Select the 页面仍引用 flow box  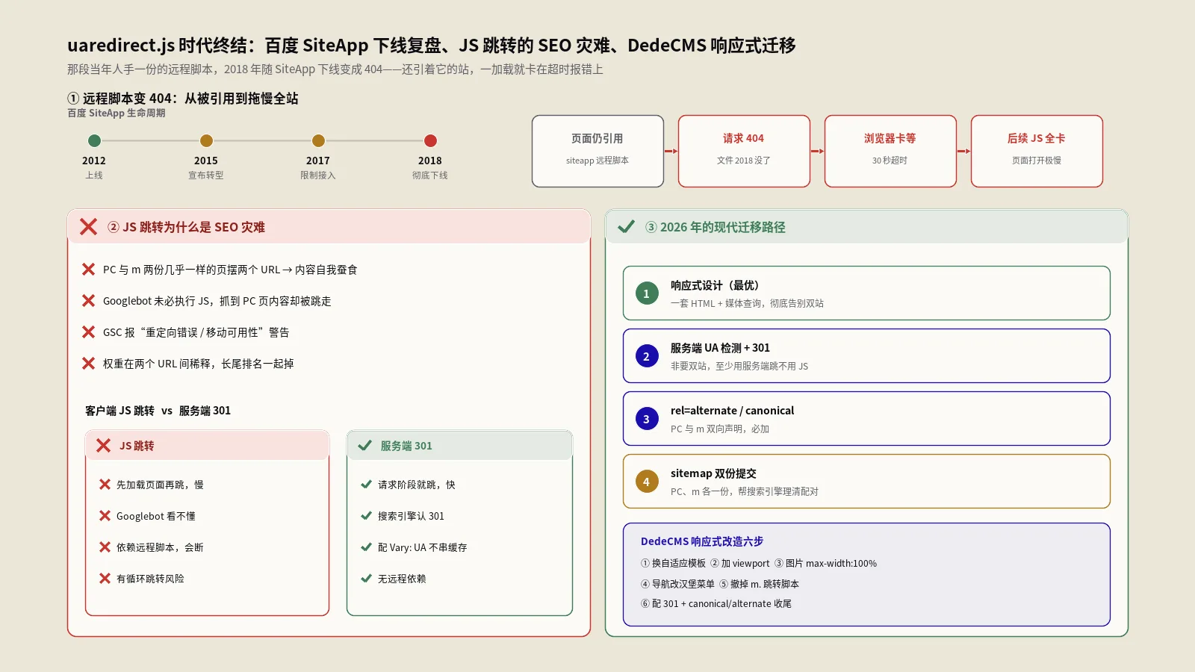(597, 151)
